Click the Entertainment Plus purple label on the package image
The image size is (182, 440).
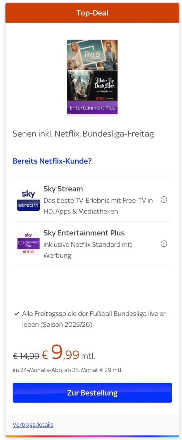click(x=92, y=107)
